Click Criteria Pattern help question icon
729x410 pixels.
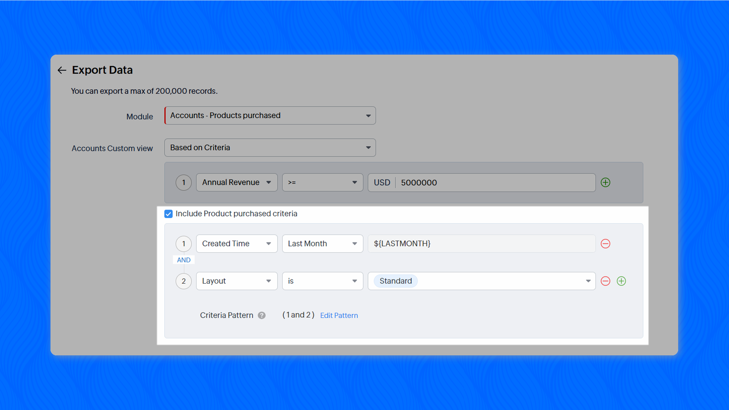coord(262,315)
